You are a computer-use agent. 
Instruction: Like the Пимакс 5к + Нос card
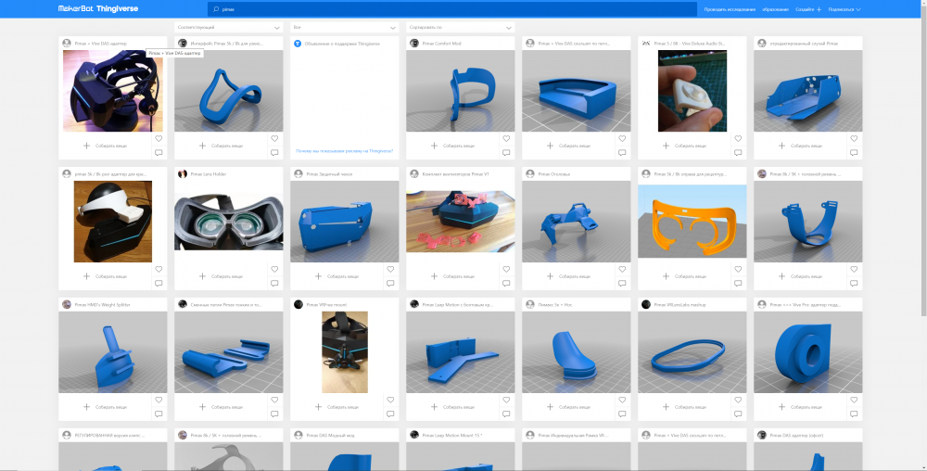click(x=622, y=401)
